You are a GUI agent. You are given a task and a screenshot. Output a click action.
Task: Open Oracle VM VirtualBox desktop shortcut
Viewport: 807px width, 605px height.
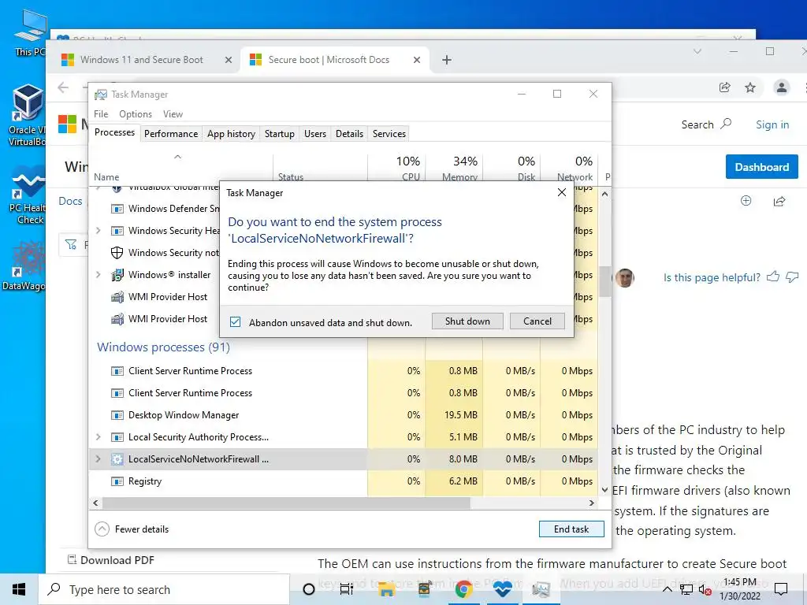pos(26,115)
